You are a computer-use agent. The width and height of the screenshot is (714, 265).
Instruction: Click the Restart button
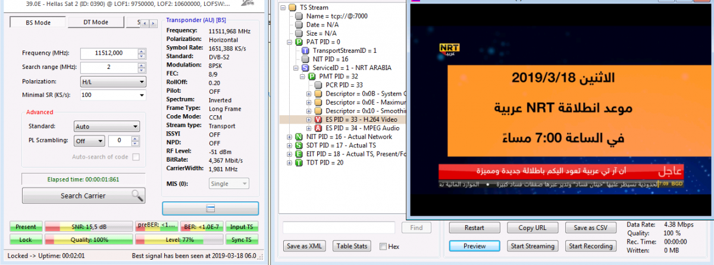pyautogui.click(x=474, y=228)
